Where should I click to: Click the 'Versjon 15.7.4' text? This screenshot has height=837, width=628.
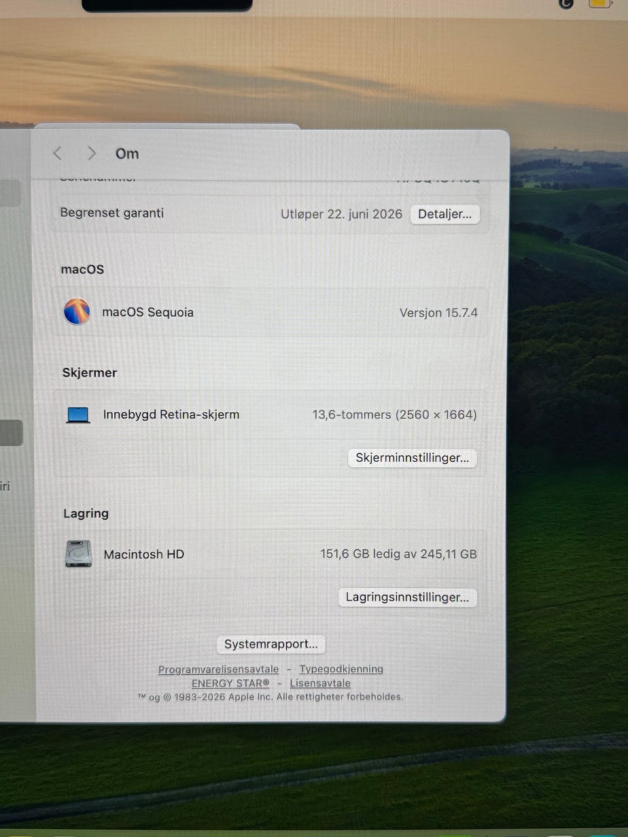coord(438,313)
